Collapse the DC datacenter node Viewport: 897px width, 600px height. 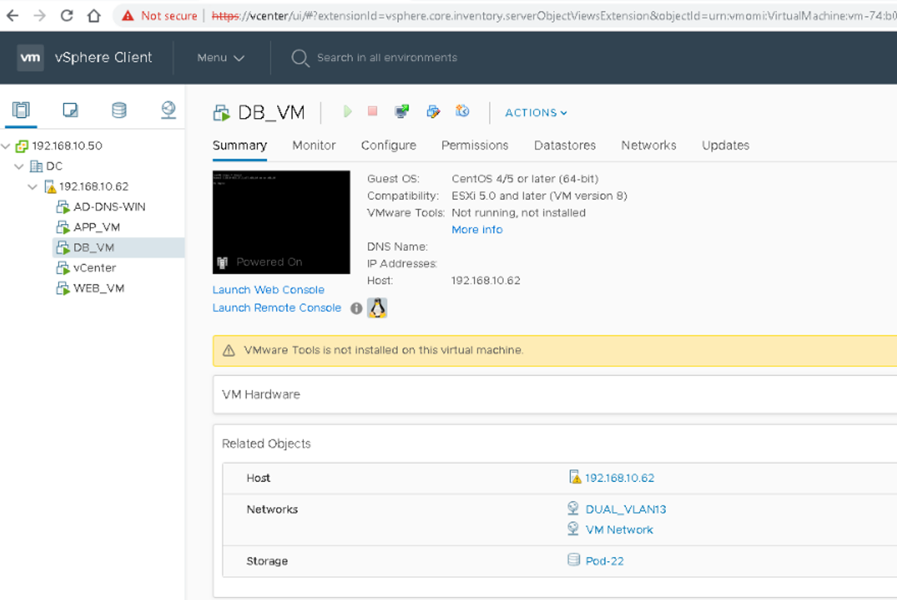click(19, 166)
